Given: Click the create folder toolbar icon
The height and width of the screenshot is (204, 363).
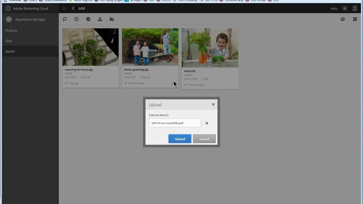Looking at the screenshot, I should click(x=112, y=19).
